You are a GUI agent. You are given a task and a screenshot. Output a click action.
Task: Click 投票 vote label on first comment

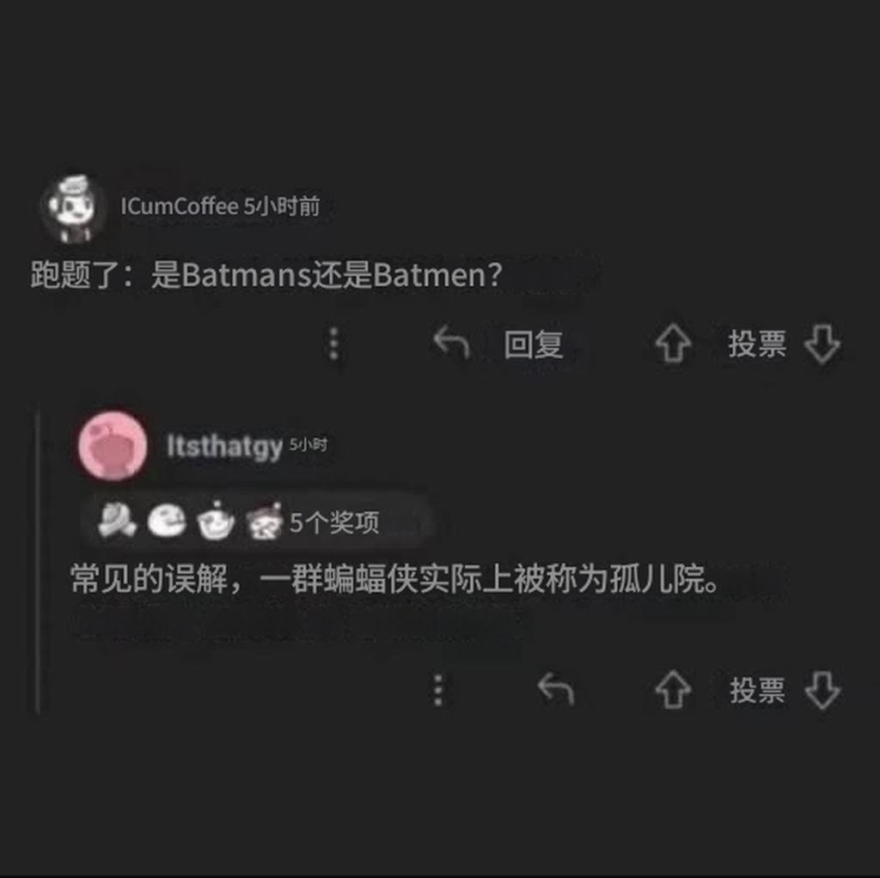[757, 344]
